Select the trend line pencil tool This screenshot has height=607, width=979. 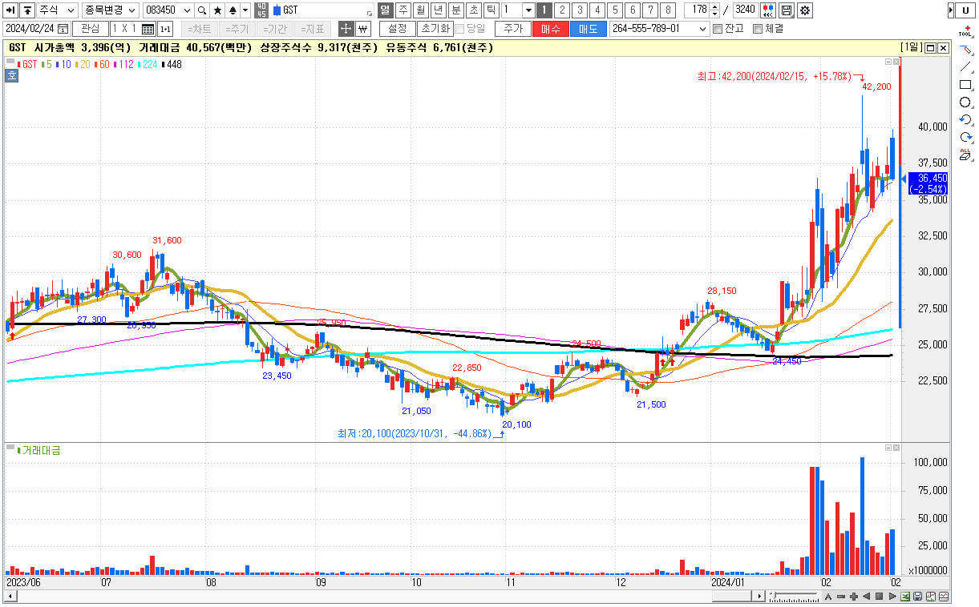tap(965, 50)
